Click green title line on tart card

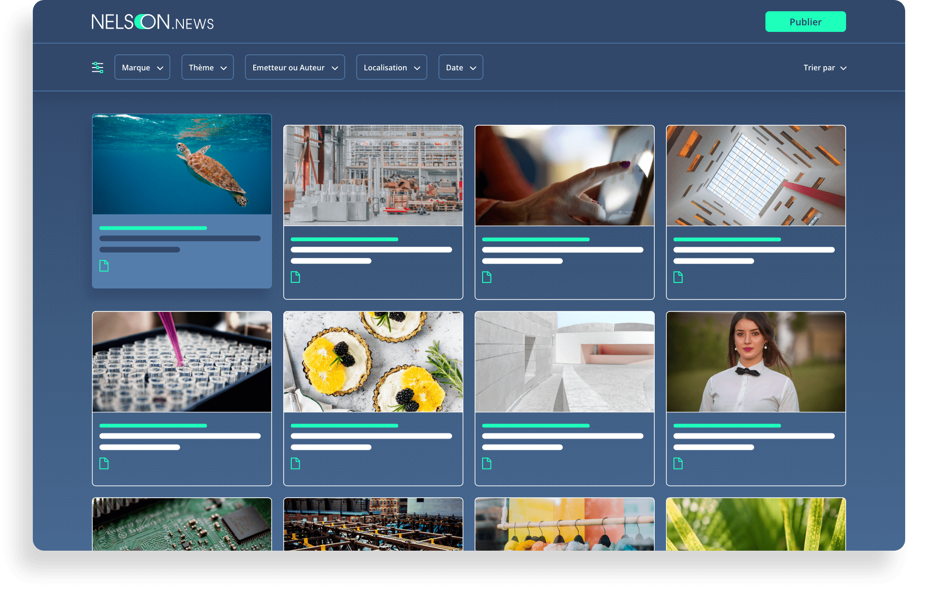point(344,425)
